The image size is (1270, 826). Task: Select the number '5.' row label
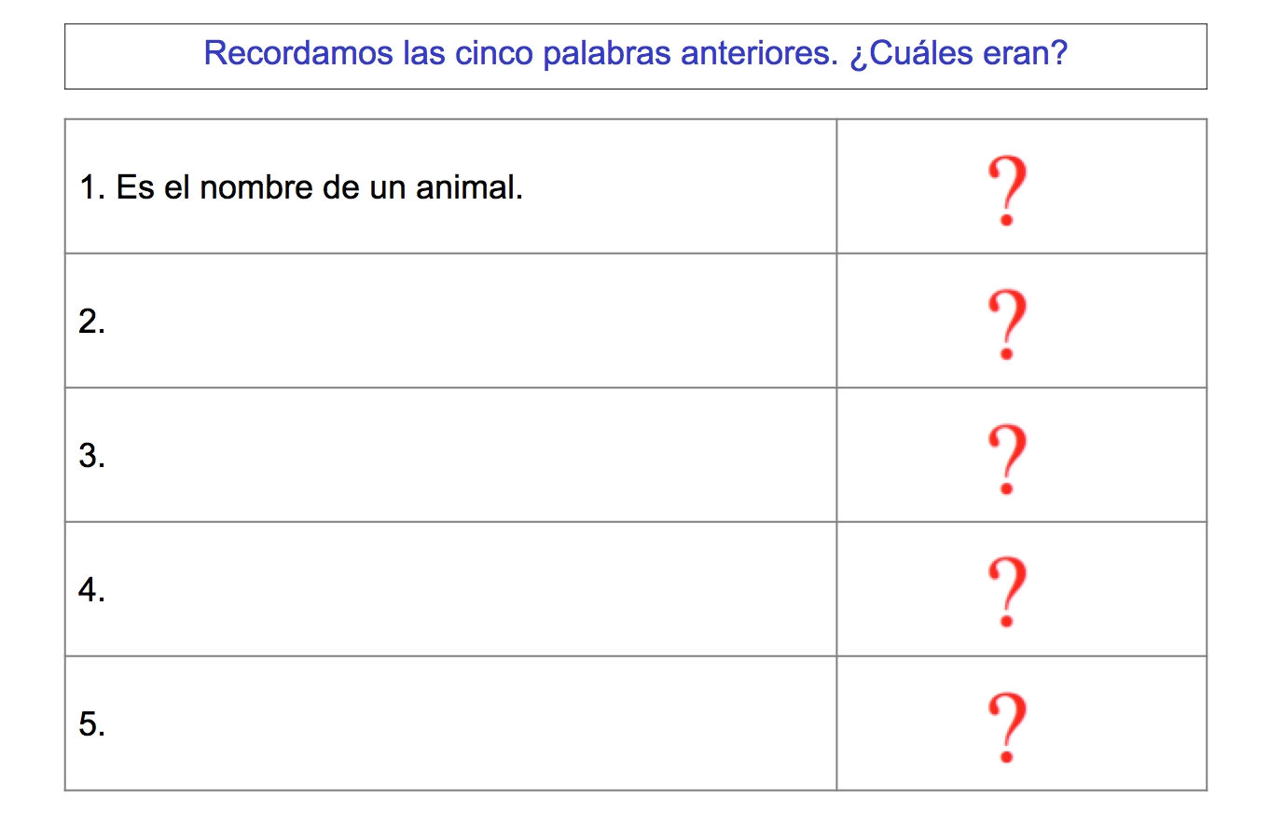[91, 725]
